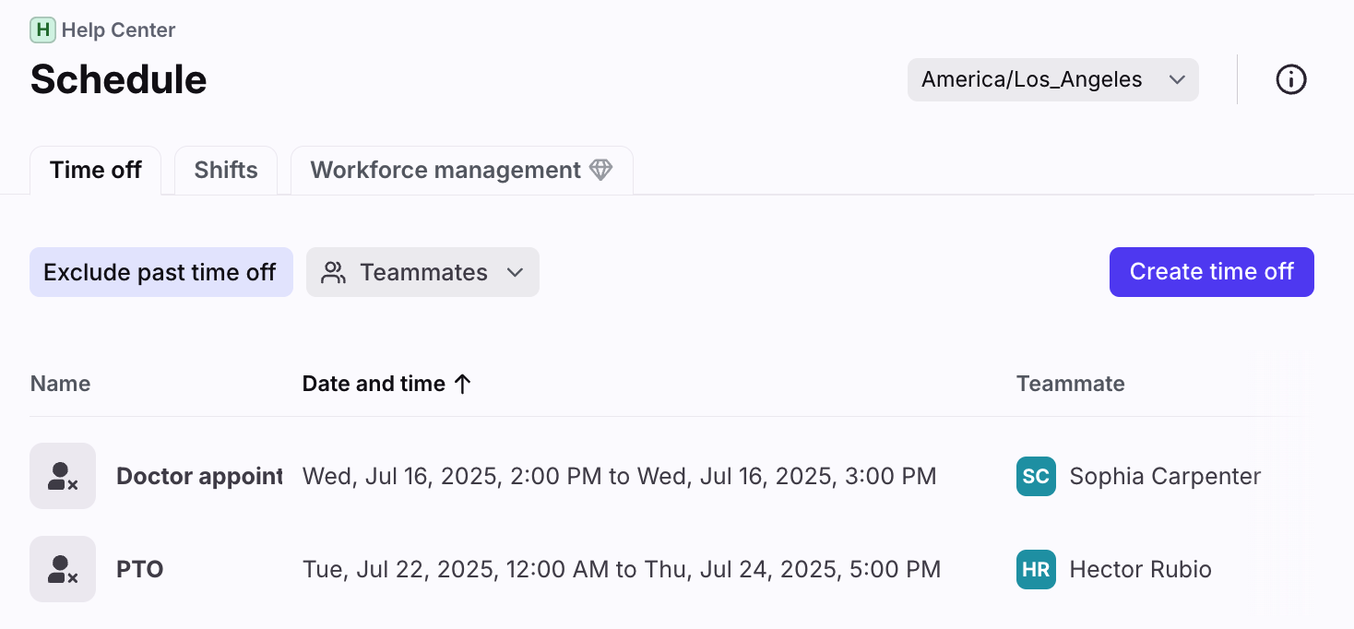
Task: Click the SC avatar for Sophia Carpenter
Action: (1036, 476)
